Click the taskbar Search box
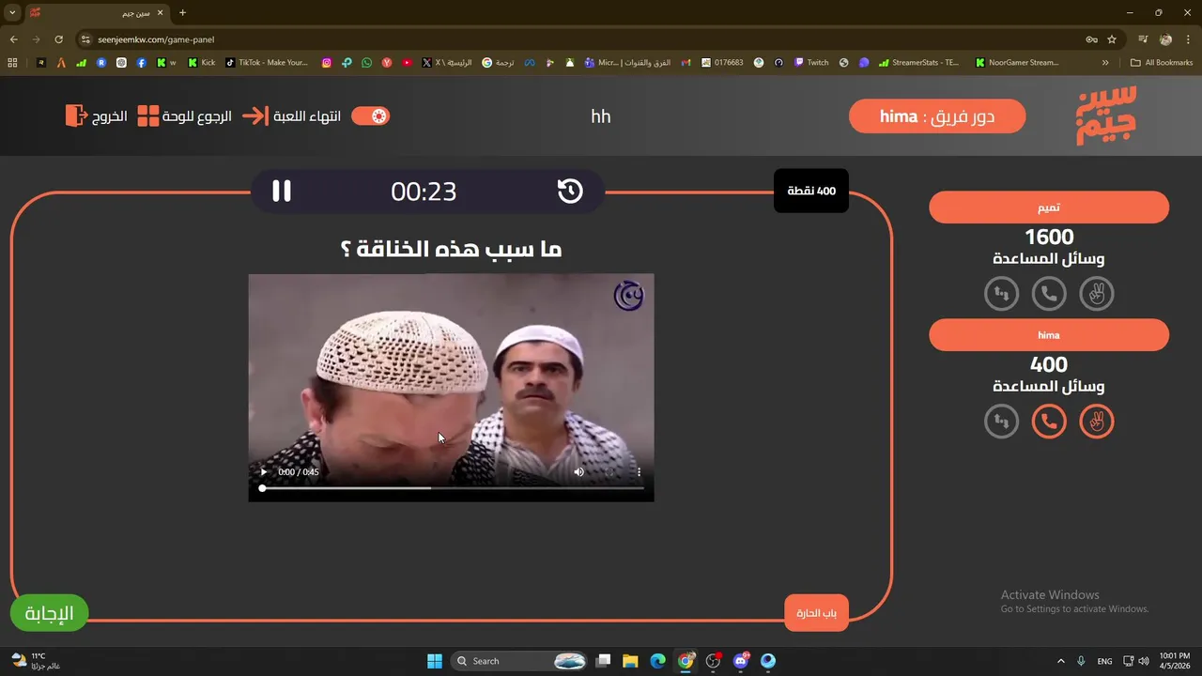1202x676 pixels. pos(519,661)
